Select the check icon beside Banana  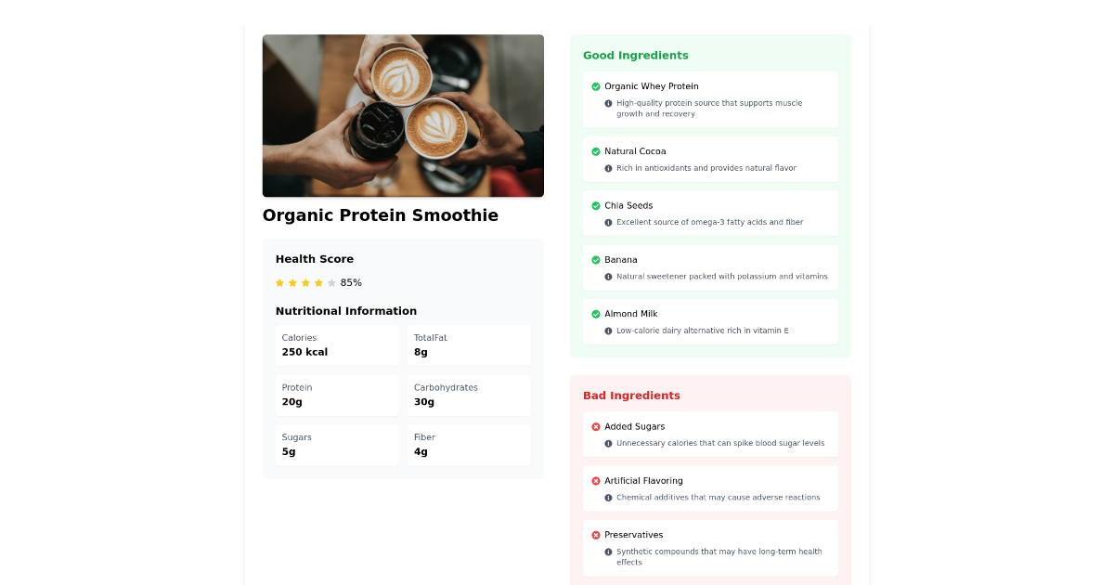tap(595, 260)
